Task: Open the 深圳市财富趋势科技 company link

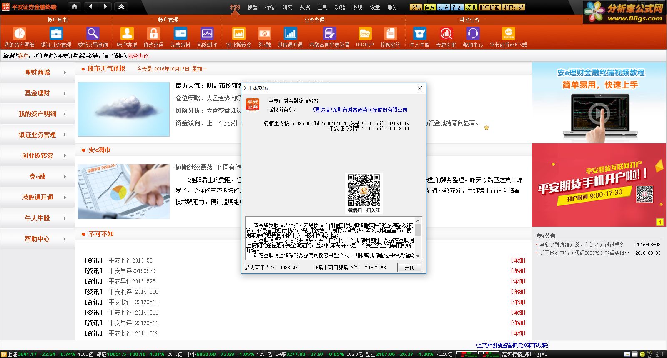Action: click(360, 110)
